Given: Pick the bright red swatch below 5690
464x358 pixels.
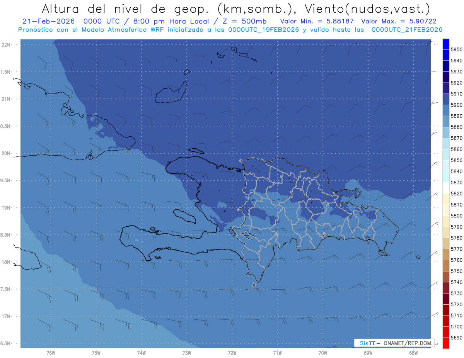Looking at the screenshot, I should click(446, 343).
